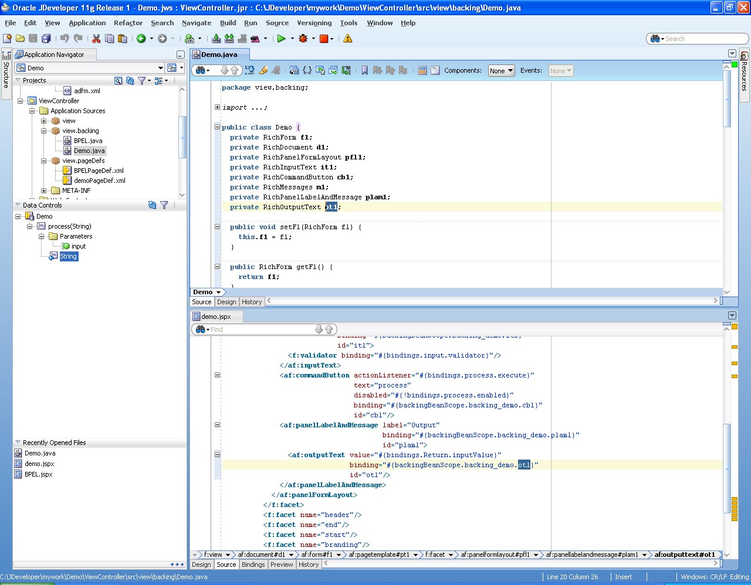The image size is (751, 585).
Task: Open BPEL.jspx from Recently Opened Files
Action: tap(39, 474)
